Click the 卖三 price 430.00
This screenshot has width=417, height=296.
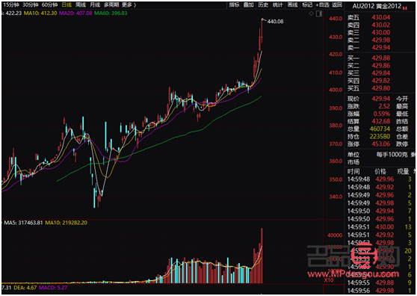click(381, 32)
